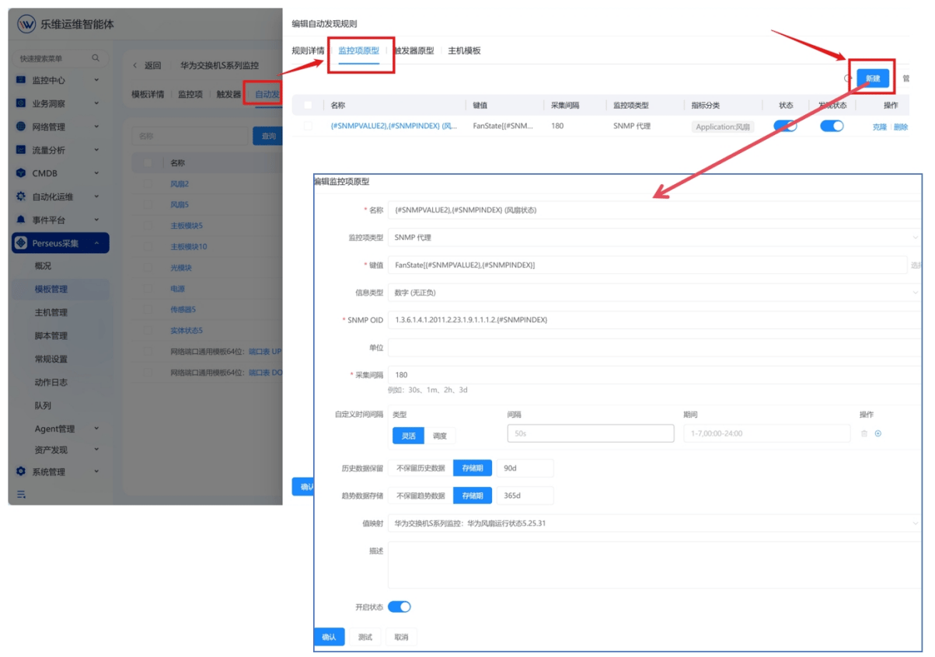The height and width of the screenshot is (657, 935).
Task: Expand the 监控中心 menu chevron
Action: 96,80
